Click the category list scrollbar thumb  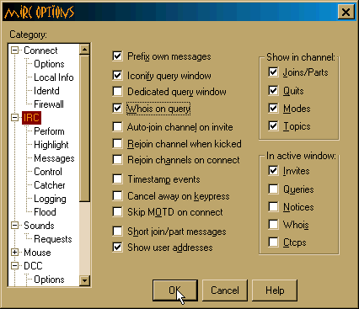[x=84, y=128]
